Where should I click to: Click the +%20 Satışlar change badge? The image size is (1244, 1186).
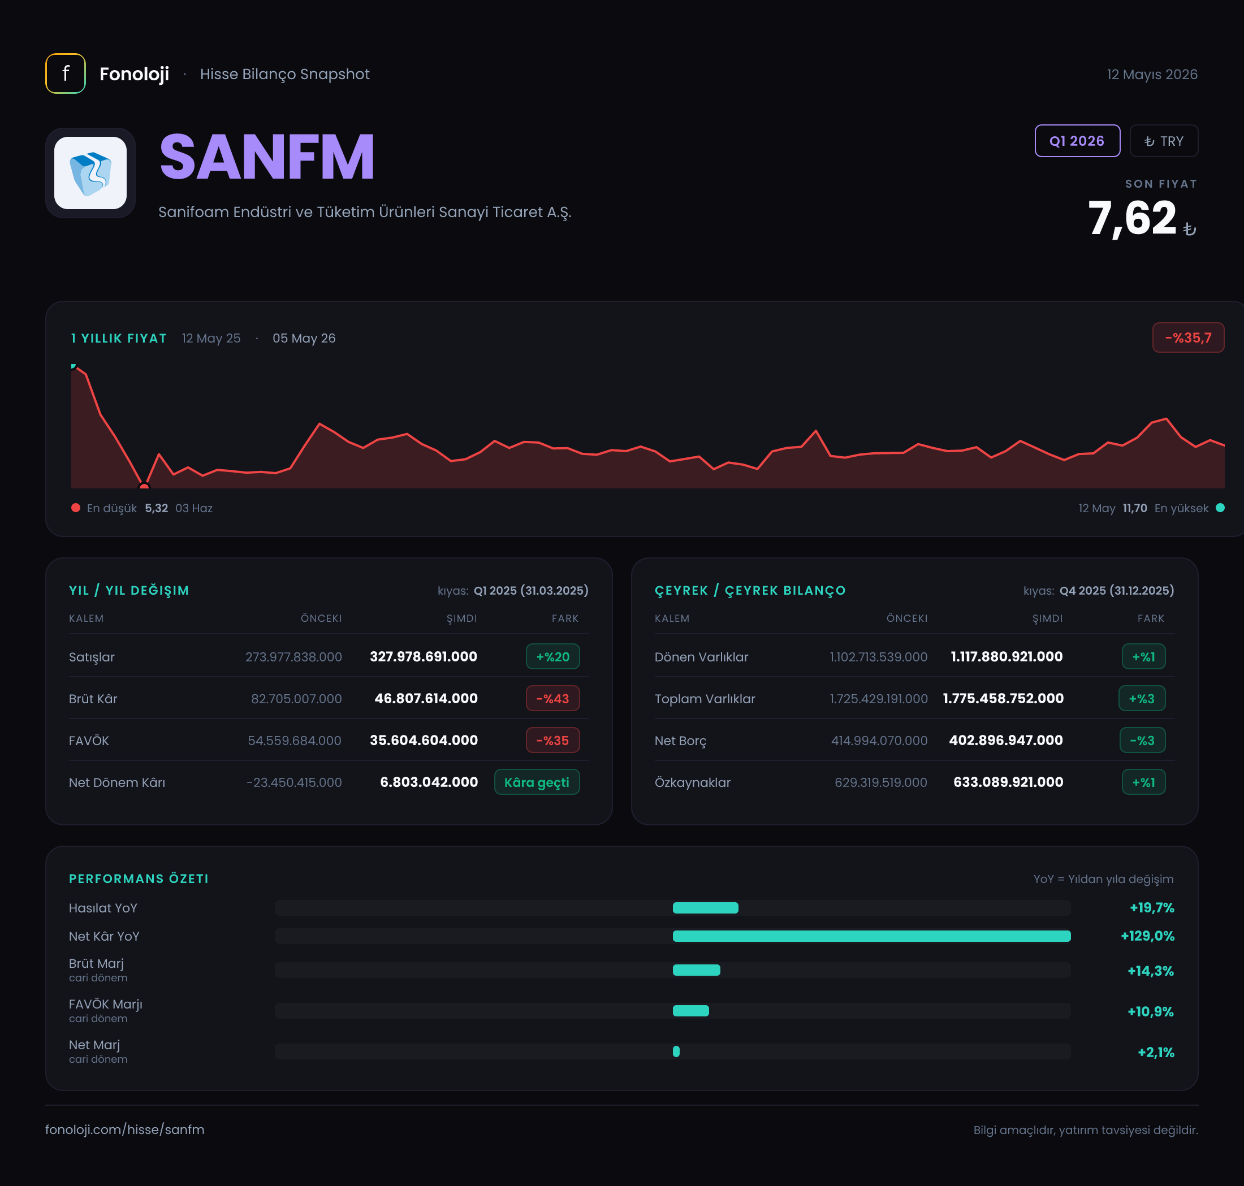click(553, 656)
